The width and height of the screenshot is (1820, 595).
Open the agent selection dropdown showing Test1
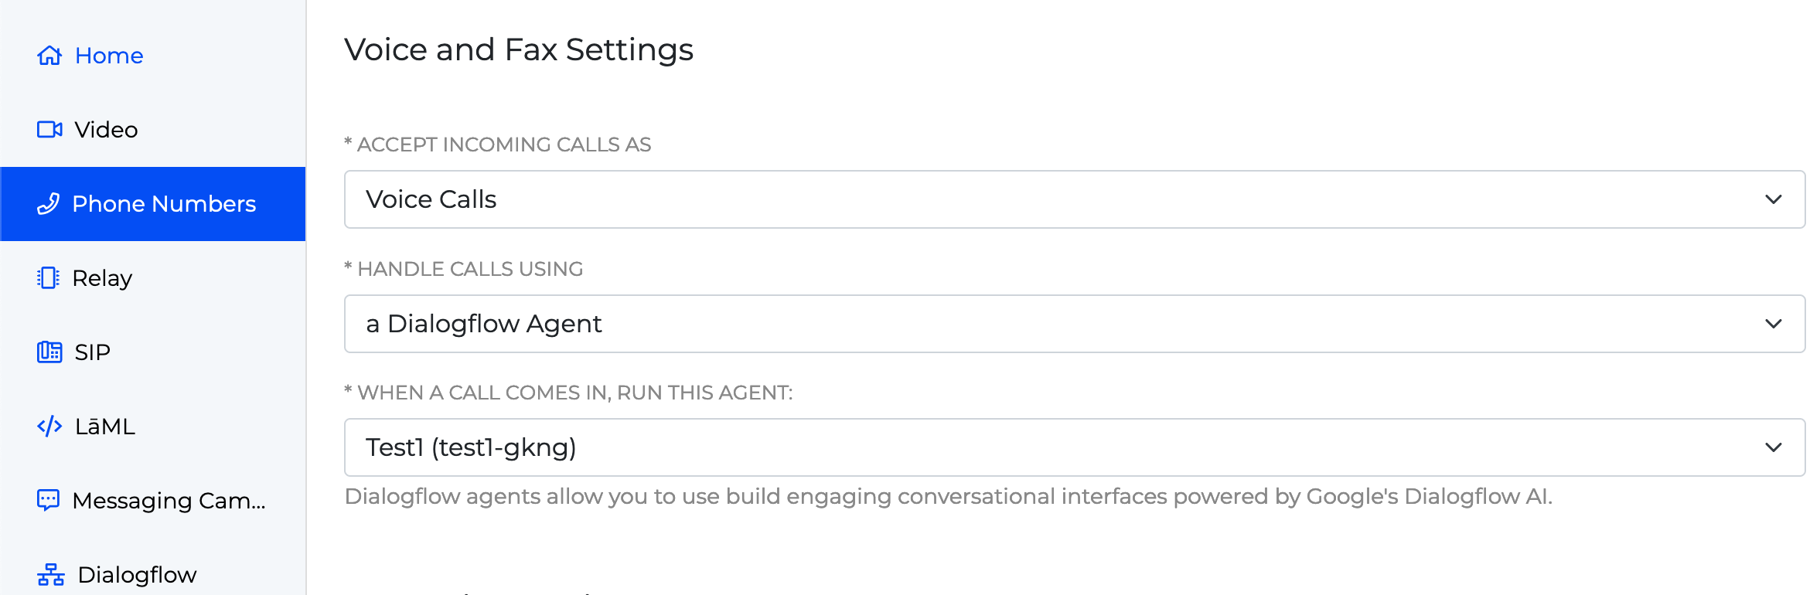tap(1074, 447)
